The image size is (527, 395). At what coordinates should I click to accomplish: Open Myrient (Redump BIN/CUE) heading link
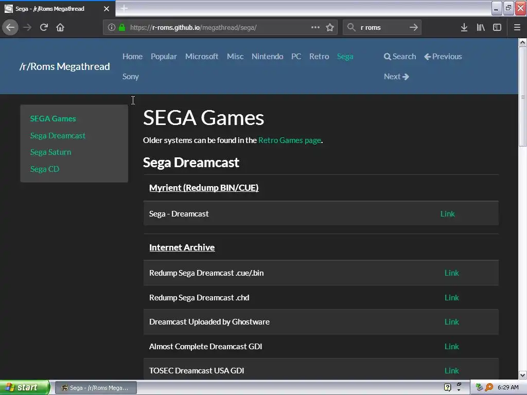click(x=204, y=188)
